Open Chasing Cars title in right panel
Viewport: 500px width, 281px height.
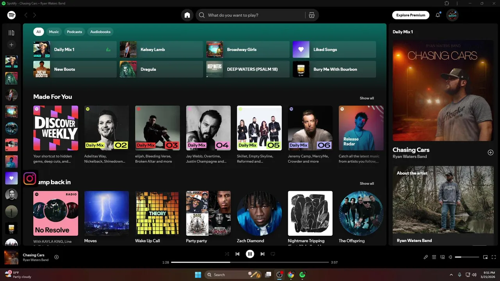(411, 150)
